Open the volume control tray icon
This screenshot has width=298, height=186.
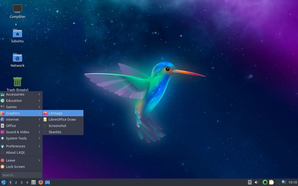pyautogui.click(x=256, y=182)
